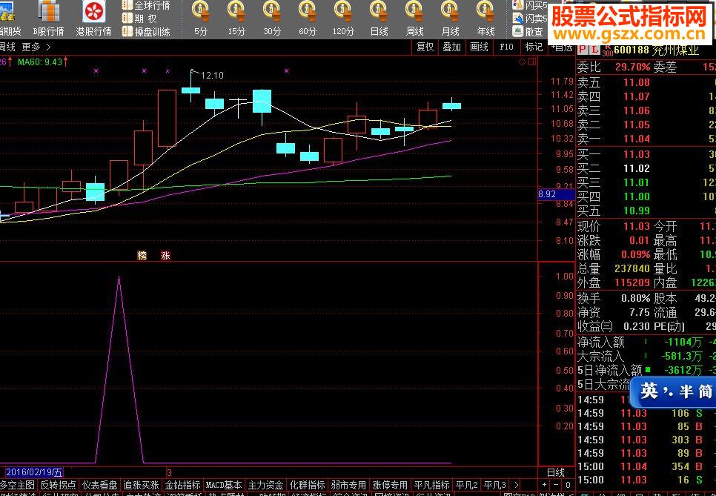The height and width of the screenshot is (496, 716).
Task: Click the 涨 marker below the candles
Action: 165,256
